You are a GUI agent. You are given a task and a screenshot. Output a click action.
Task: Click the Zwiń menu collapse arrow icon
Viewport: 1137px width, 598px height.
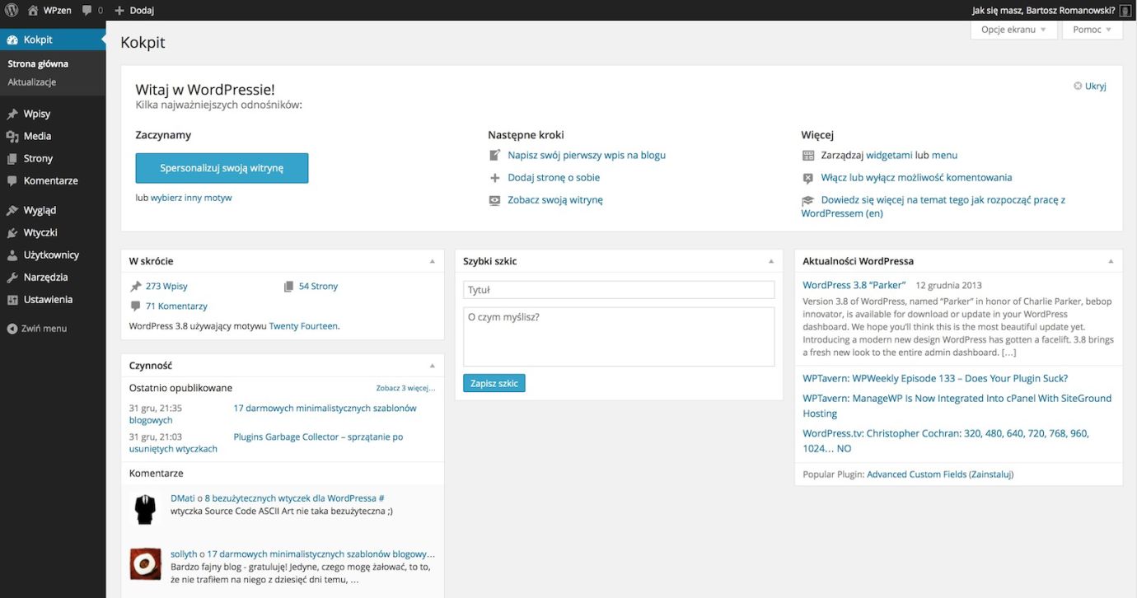click(12, 329)
